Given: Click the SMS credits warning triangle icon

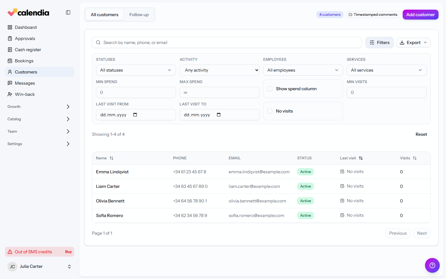Looking at the screenshot, I should pyautogui.click(x=10, y=252).
